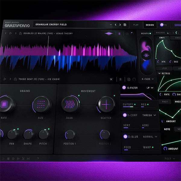This screenshot has height=181, width=181.
Task: Select previous sample for Doubles layer
Action: click(x=6, y=33)
